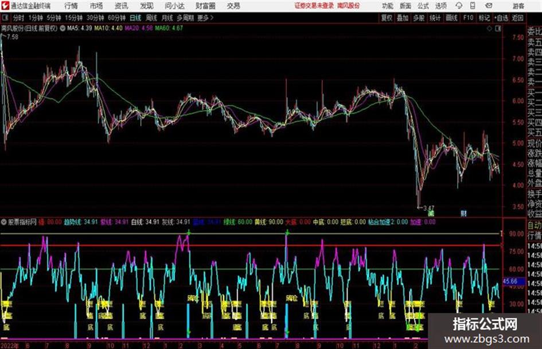Image resolution: width=542 pixels, height=349 pixels.
Task: Expand the 更多 periods list
Action: (205, 18)
